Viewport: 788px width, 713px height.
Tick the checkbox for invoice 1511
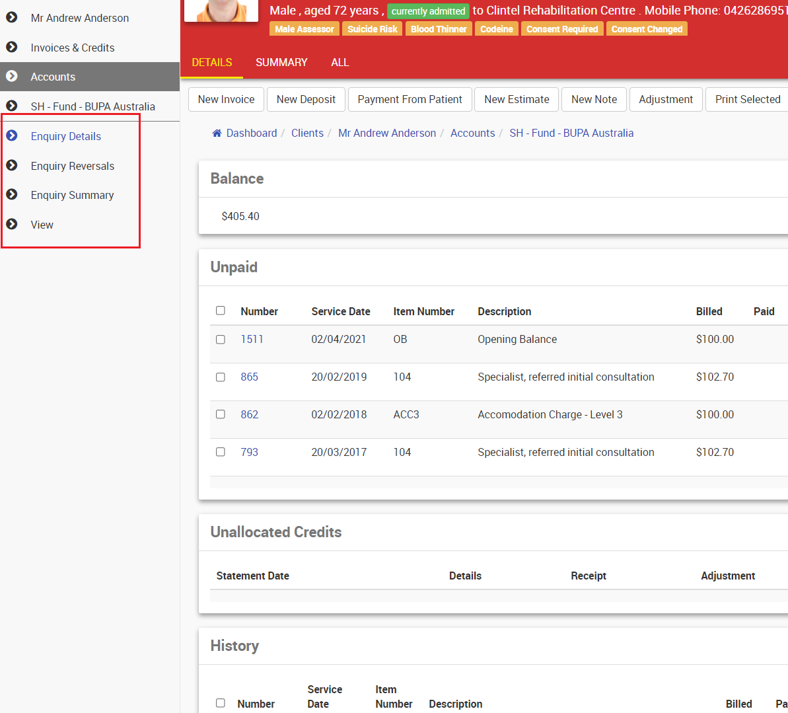coord(221,340)
